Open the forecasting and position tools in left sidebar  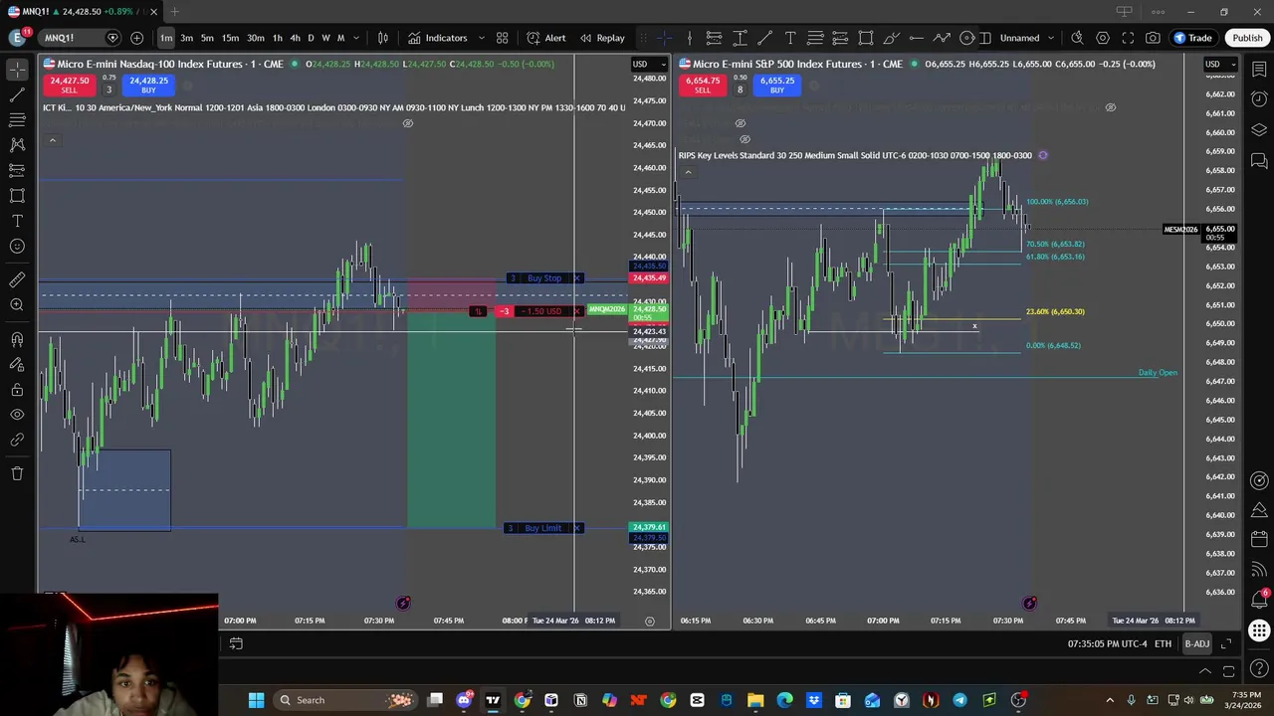(x=17, y=170)
